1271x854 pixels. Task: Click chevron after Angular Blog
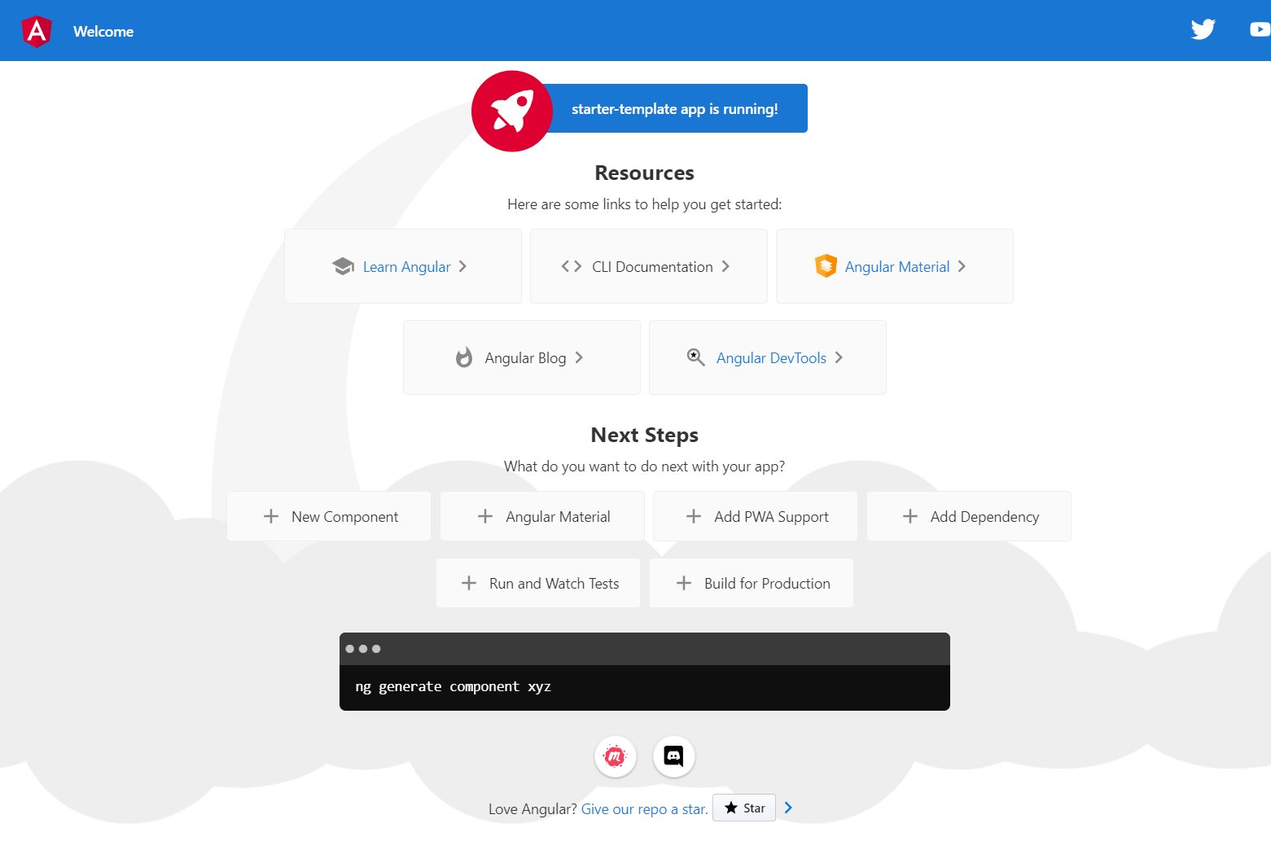point(579,357)
